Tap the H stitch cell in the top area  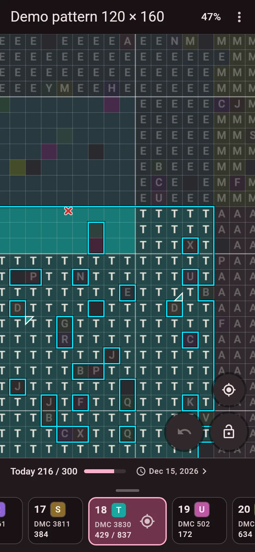click(x=112, y=88)
